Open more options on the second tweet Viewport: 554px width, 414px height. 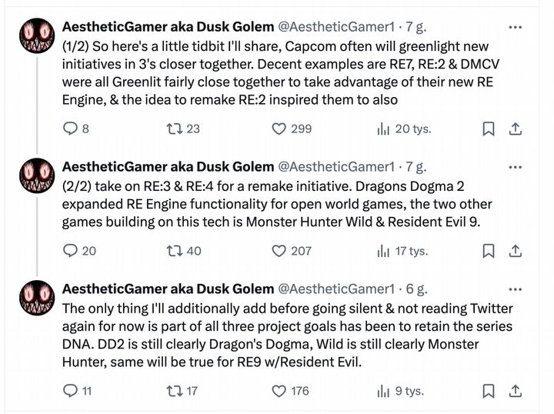tap(516, 166)
